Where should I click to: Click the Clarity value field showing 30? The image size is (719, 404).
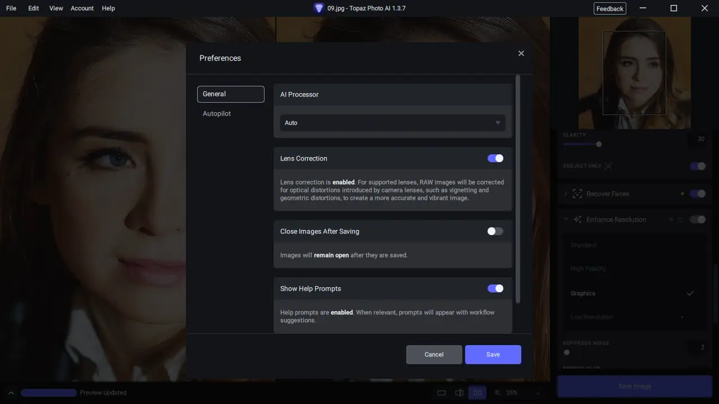(x=698, y=139)
